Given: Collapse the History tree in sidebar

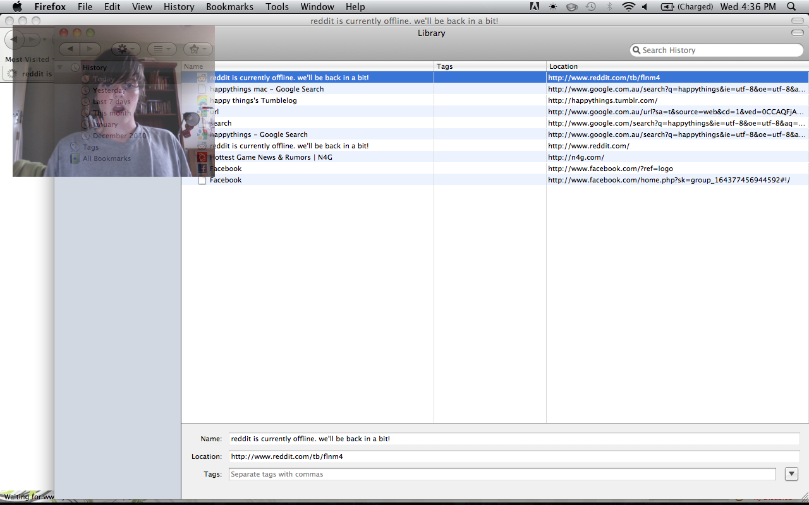Looking at the screenshot, I should (60, 68).
